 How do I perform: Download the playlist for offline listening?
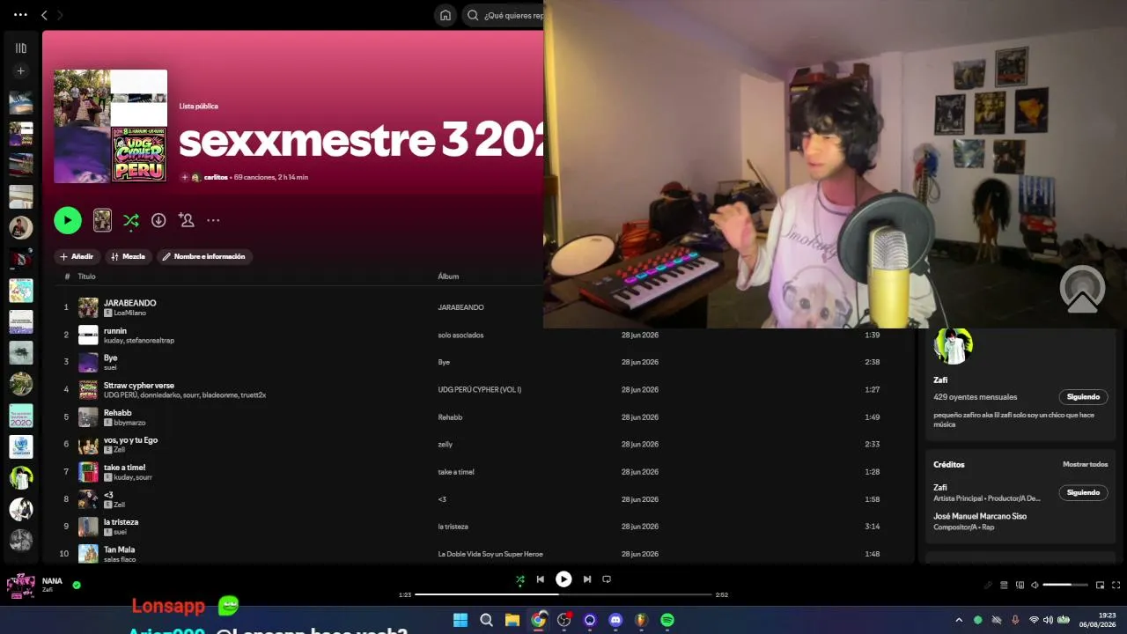click(158, 220)
